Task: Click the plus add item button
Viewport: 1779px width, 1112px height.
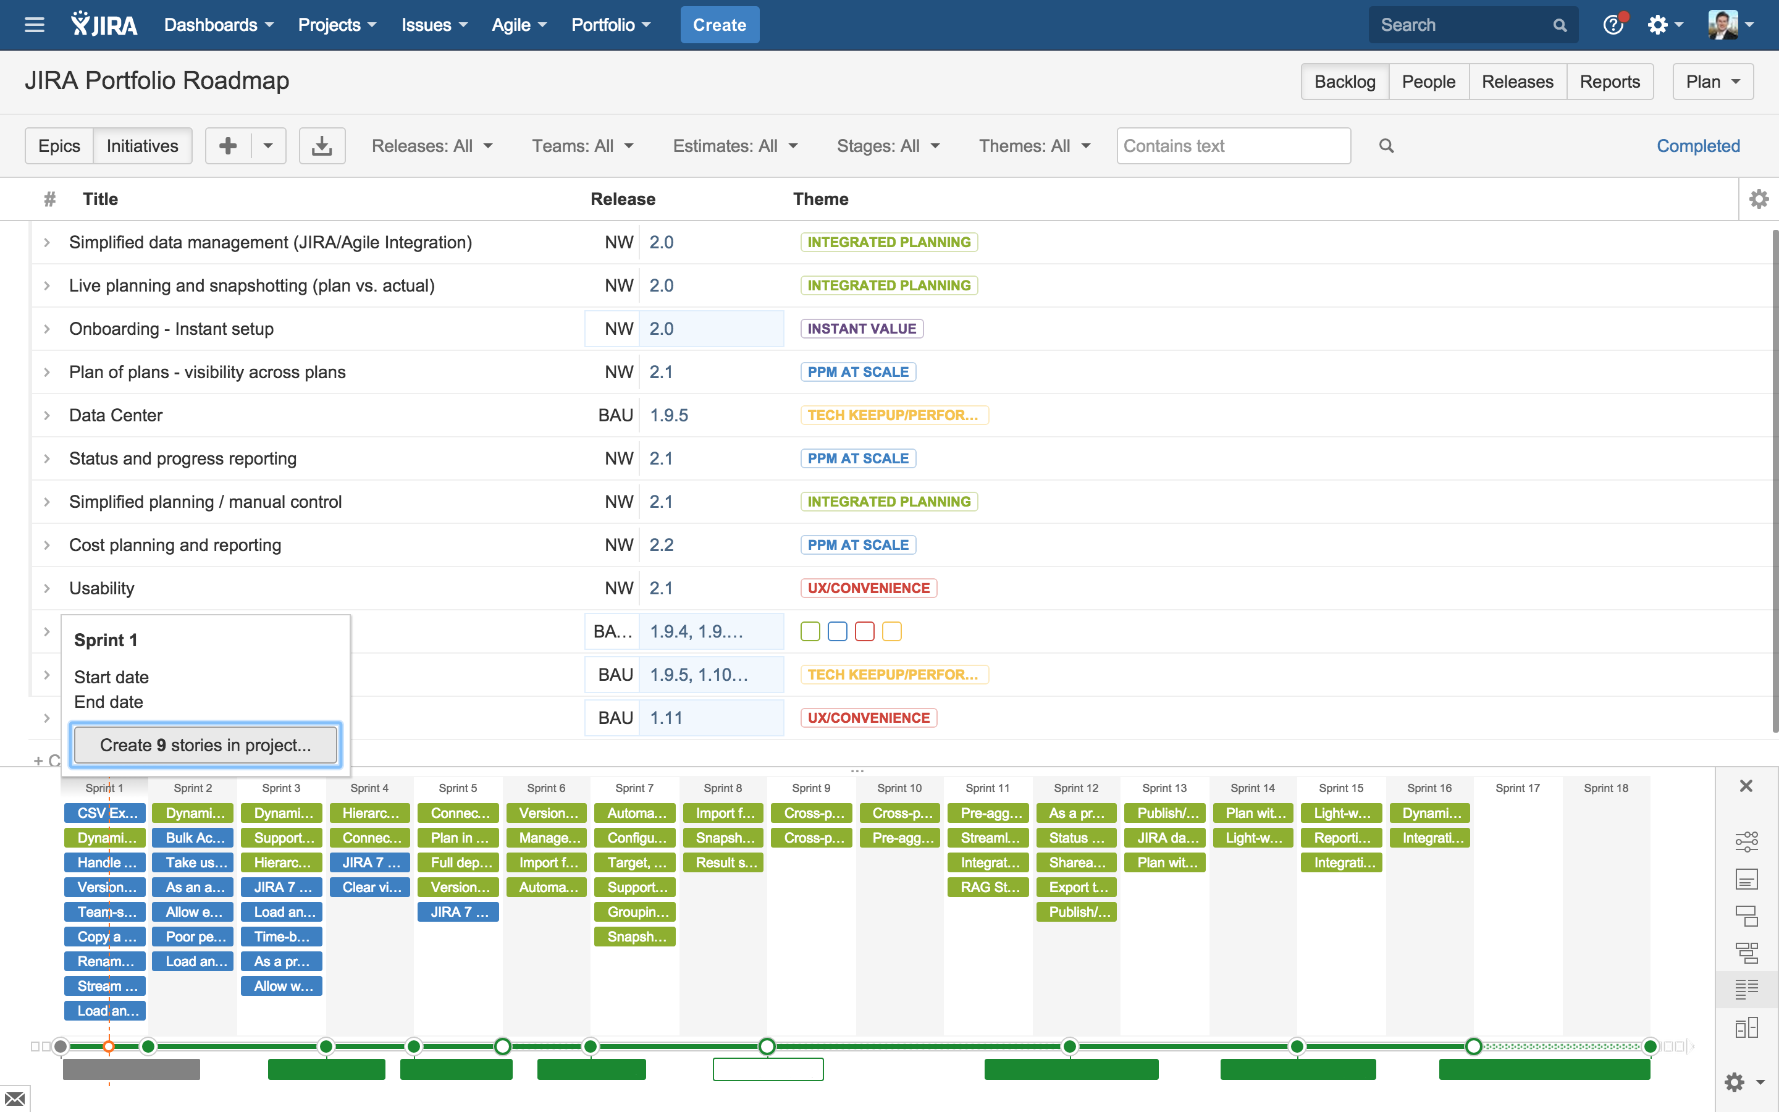Action: (x=228, y=146)
